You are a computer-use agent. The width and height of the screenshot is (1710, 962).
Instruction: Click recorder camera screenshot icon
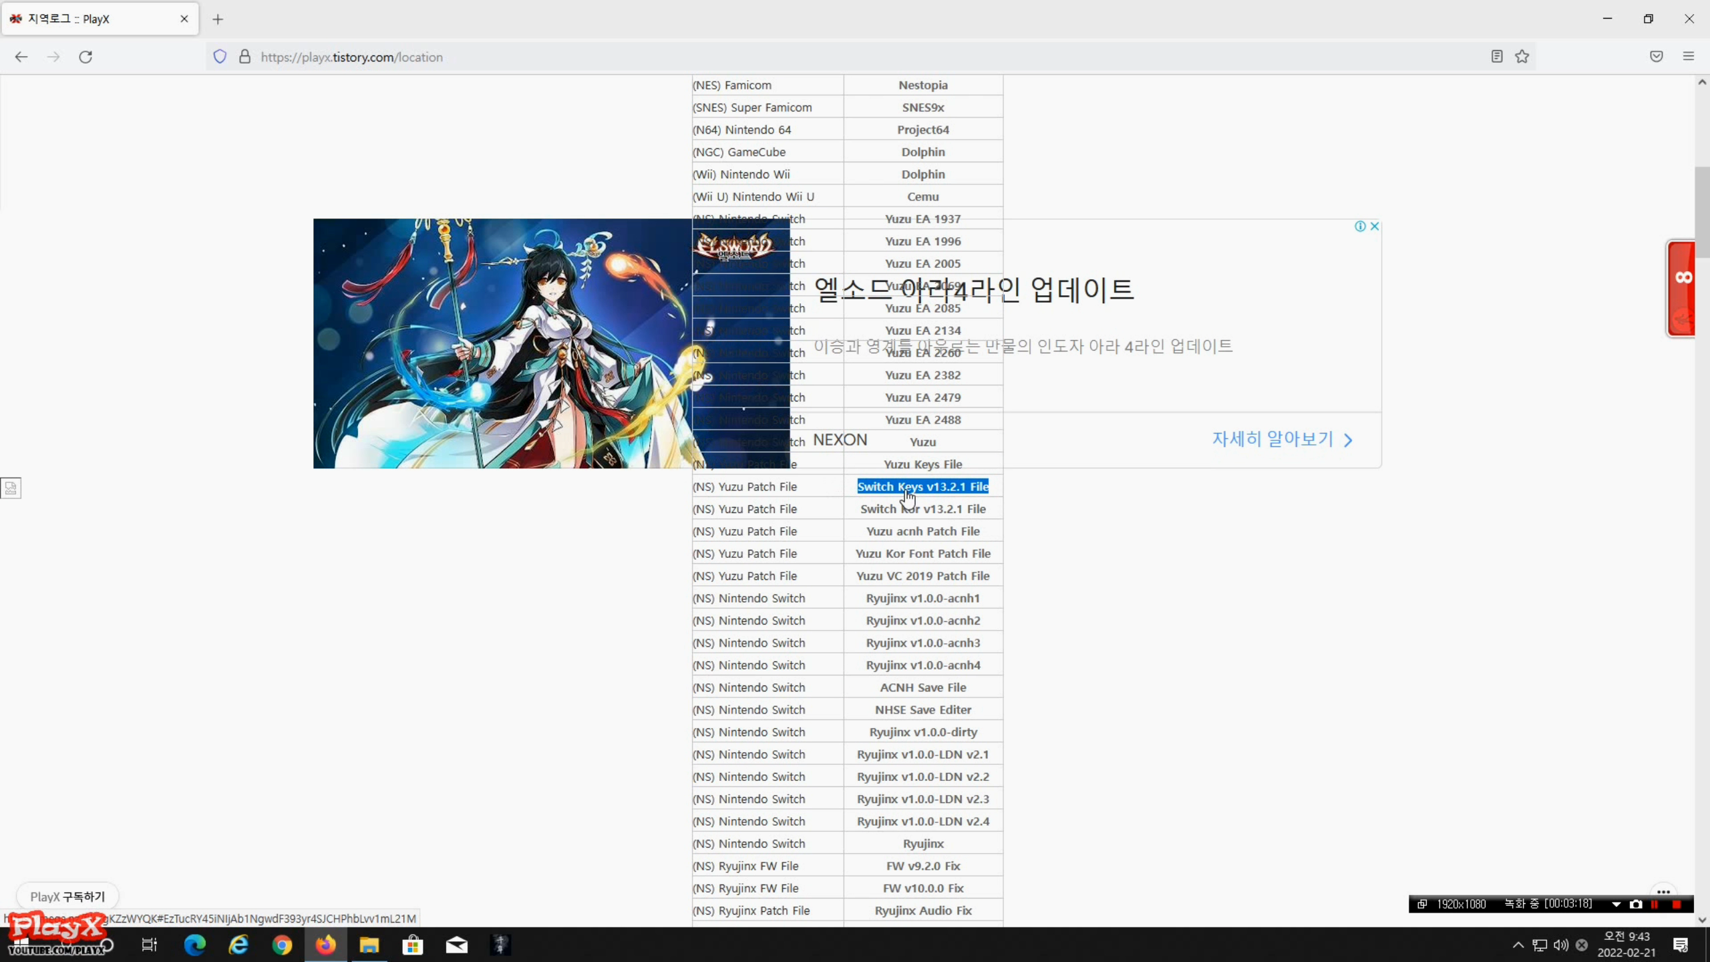coord(1636,904)
